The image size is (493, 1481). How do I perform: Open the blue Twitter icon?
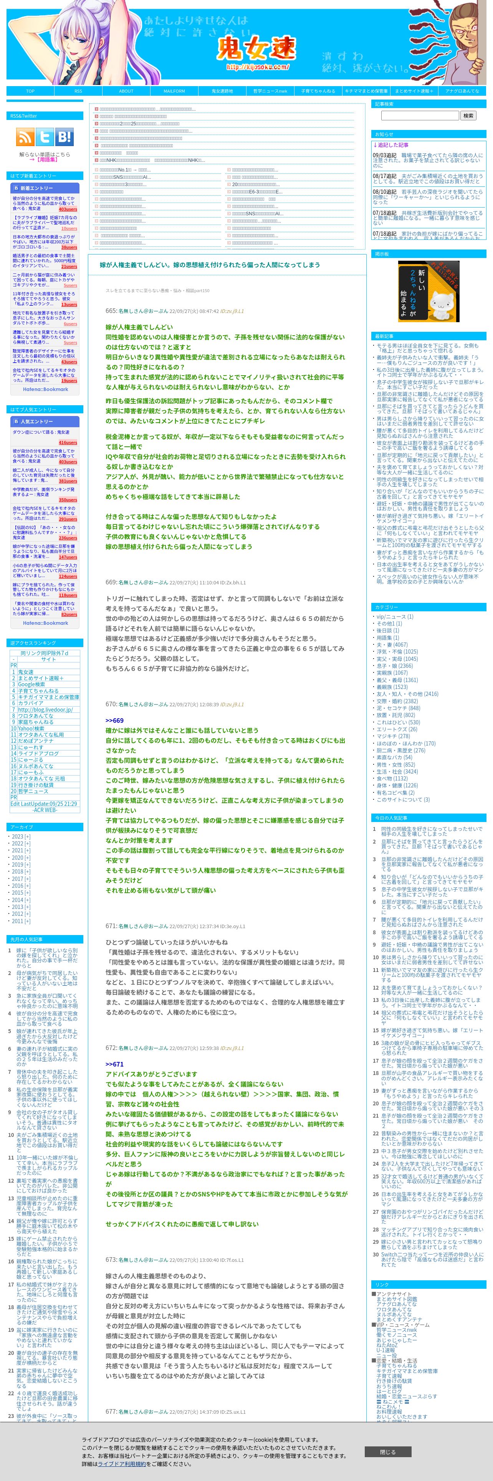click(x=44, y=137)
